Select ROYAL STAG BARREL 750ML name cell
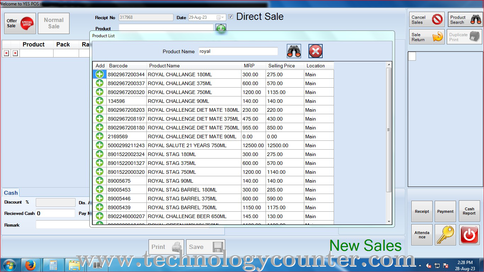The height and width of the screenshot is (272, 484). click(194, 207)
